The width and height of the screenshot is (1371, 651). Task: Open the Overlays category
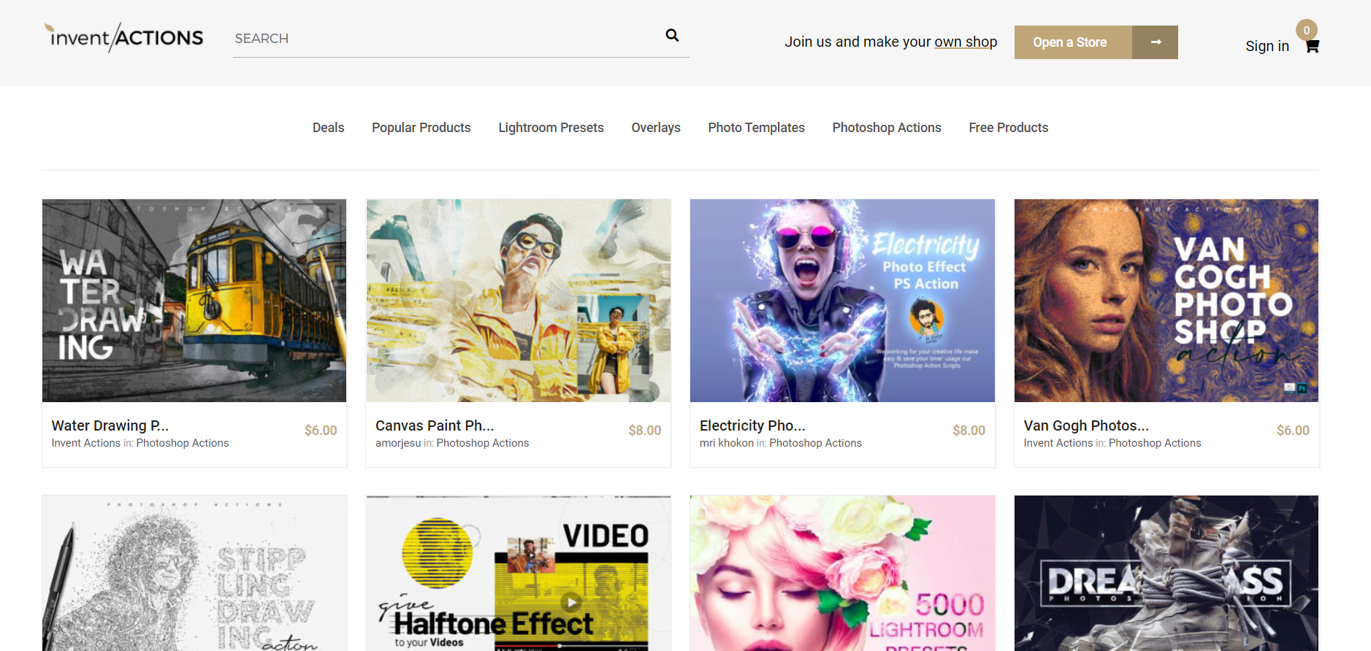pos(655,128)
